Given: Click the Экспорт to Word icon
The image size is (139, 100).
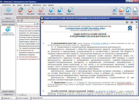Looking at the screenshot, I should [128, 10].
